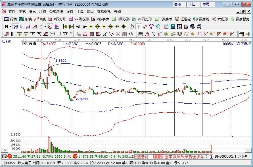Activate the crosshair cursor tool
Image resolution: width=253 pixels, height=167 pixels.
(x=138, y=27)
